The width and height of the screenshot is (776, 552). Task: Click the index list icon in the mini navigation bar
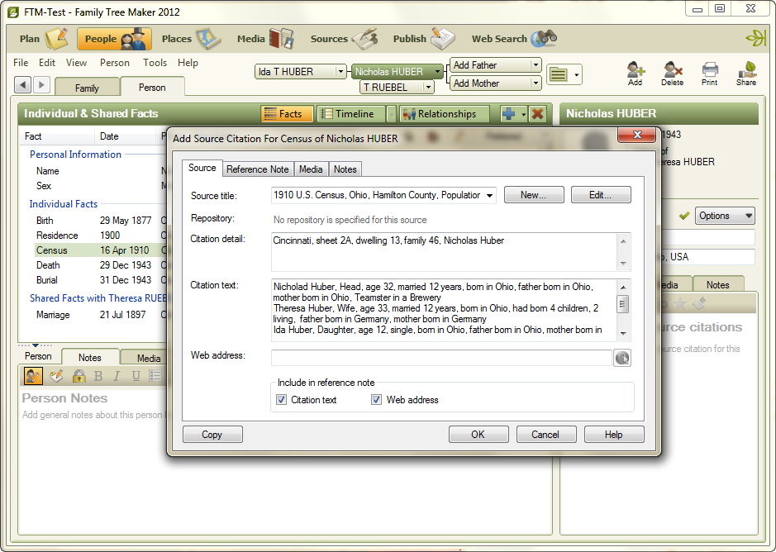(x=559, y=74)
